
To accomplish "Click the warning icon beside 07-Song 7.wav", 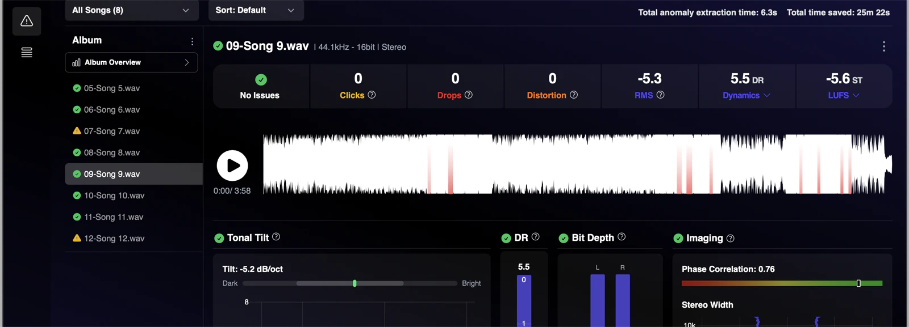I will (77, 131).
